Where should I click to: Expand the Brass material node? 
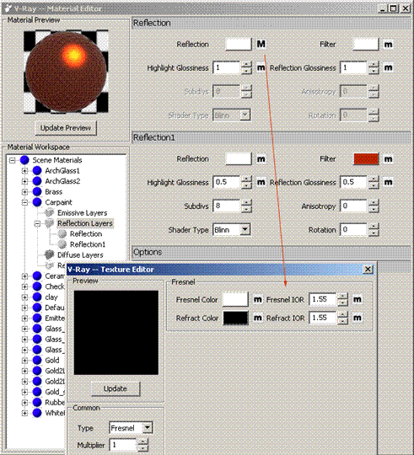click(x=24, y=192)
